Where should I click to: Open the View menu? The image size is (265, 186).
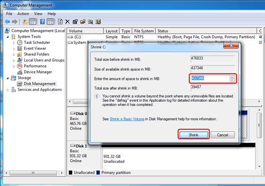[x=38, y=14]
